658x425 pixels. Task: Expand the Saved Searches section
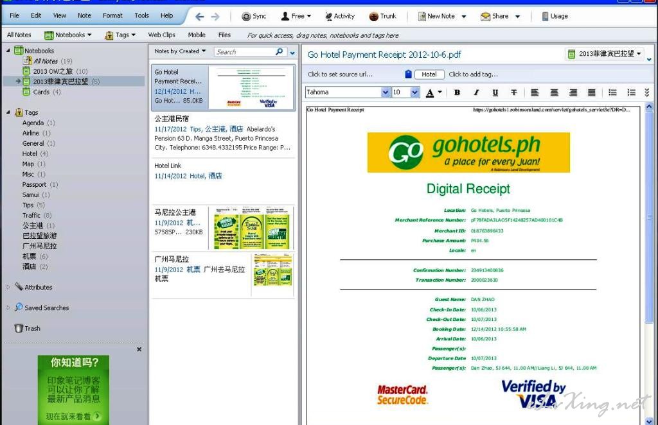pyautogui.click(x=8, y=308)
